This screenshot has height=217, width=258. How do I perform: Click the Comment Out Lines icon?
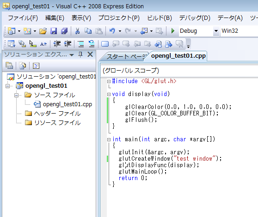pyautogui.click(x=81, y=44)
